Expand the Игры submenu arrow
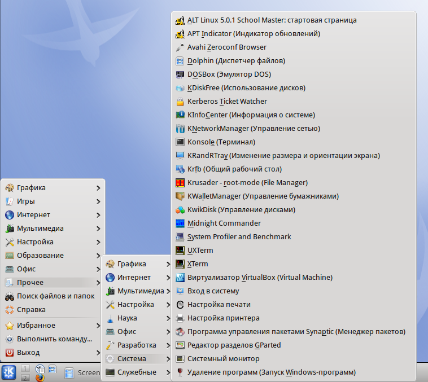This screenshot has height=382, width=428. pyautogui.click(x=98, y=201)
